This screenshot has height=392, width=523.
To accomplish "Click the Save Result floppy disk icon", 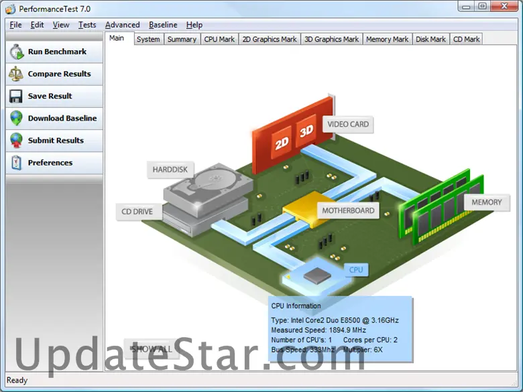I will pos(15,96).
